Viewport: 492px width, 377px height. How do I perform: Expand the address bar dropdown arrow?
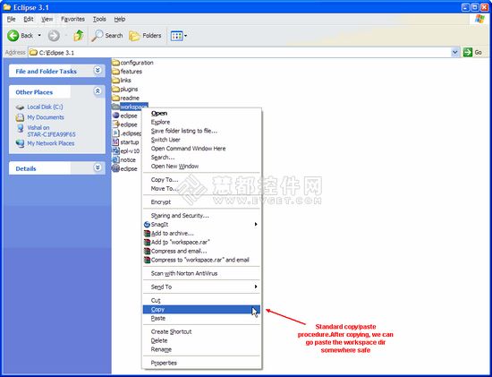pyautogui.click(x=455, y=53)
